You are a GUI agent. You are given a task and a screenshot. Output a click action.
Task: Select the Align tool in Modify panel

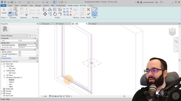[45, 9]
